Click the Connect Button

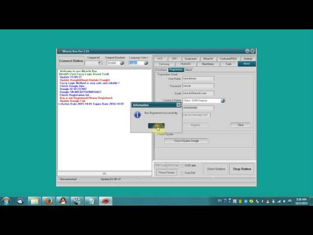tap(71, 61)
